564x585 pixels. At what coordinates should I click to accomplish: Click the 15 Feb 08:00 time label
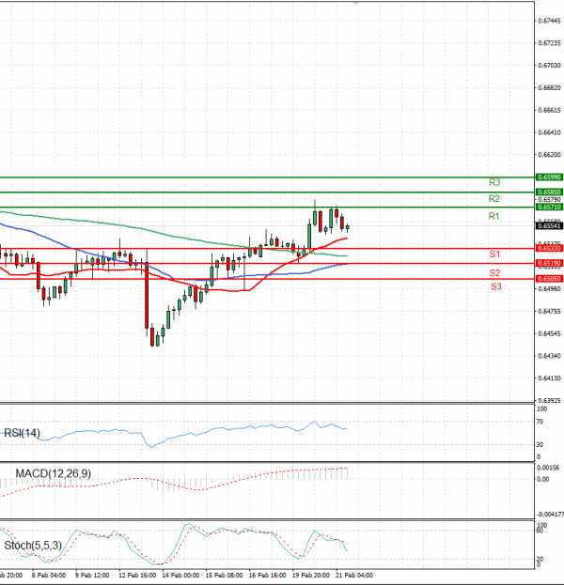[224, 576]
